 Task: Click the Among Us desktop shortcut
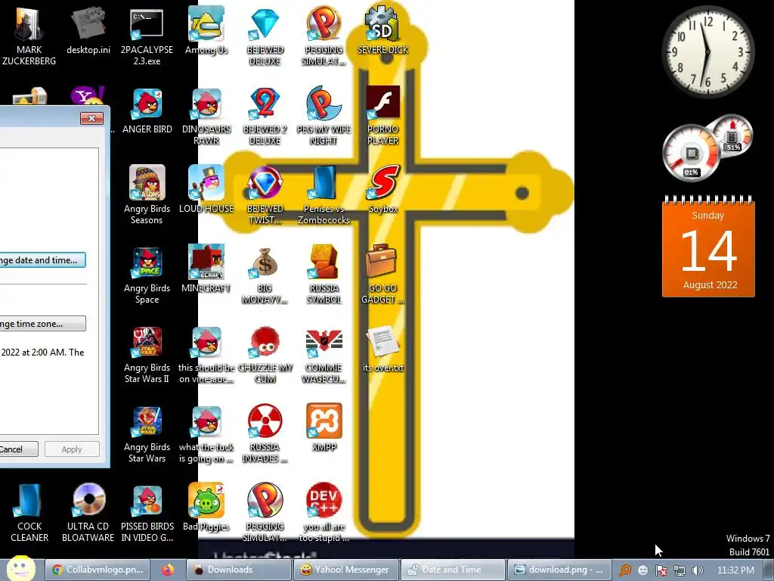tap(206, 30)
